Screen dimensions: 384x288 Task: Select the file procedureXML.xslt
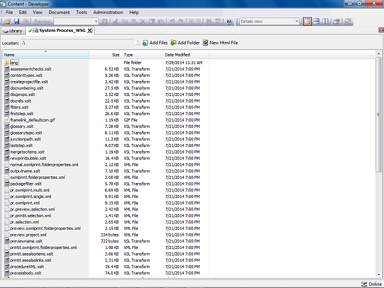coord(27,266)
